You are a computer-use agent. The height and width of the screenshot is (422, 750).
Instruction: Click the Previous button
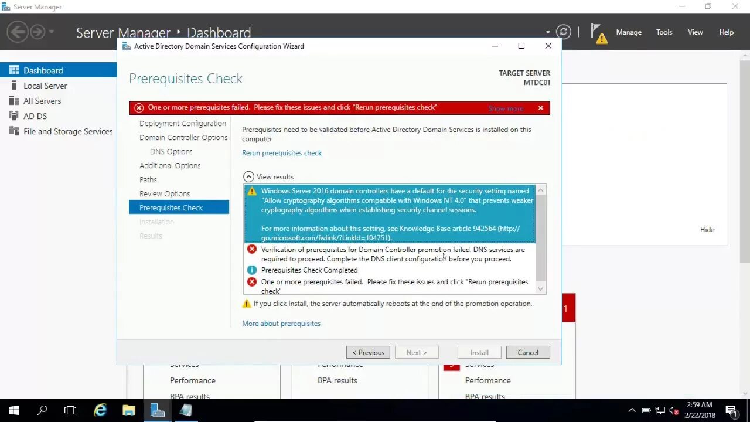pos(368,352)
